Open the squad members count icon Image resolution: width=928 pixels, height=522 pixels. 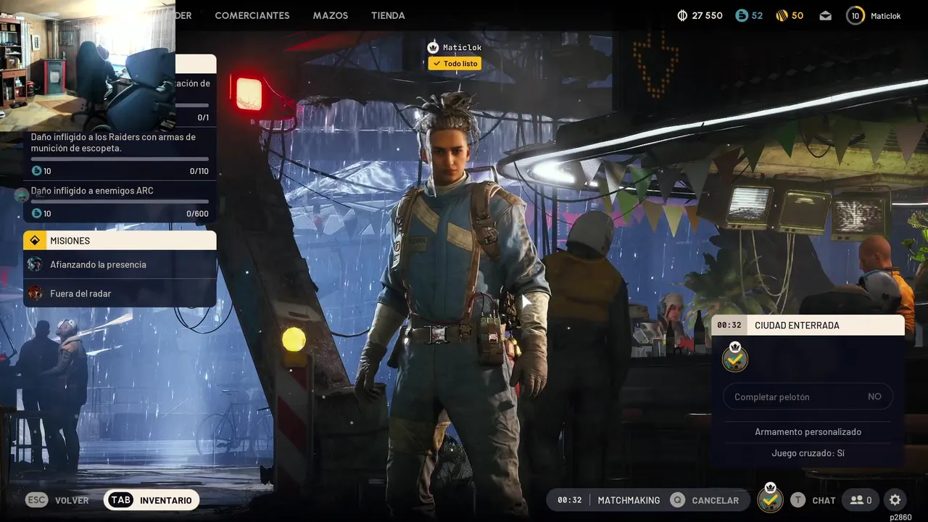pos(861,500)
